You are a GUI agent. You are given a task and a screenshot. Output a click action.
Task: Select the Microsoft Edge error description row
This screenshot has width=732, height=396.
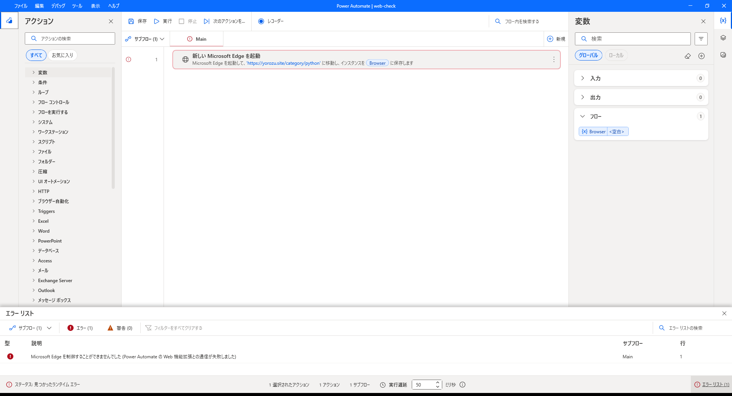(x=366, y=356)
